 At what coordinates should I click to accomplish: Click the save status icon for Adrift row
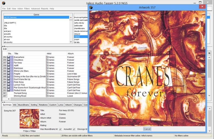tap(9, 65)
